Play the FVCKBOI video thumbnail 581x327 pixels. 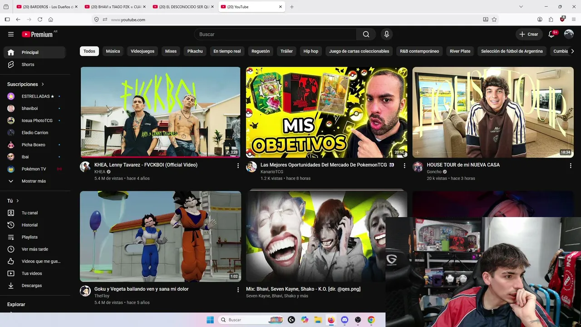(x=160, y=112)
